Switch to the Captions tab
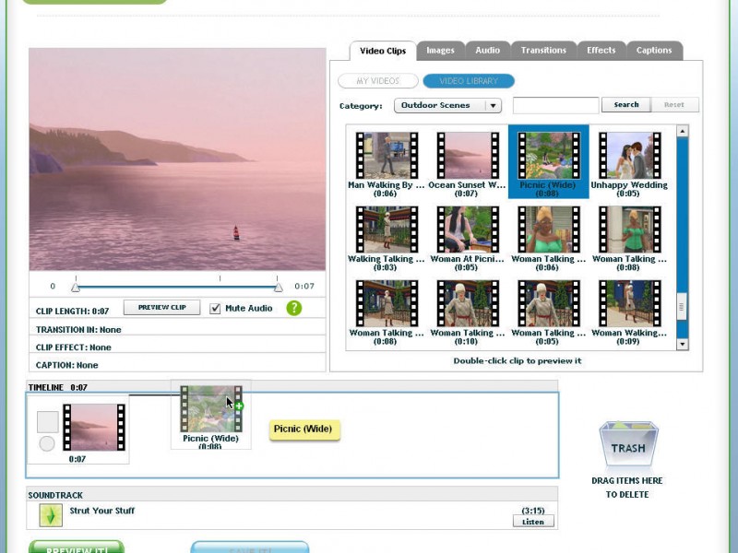738x553 pixels. (x=654, y=51)
